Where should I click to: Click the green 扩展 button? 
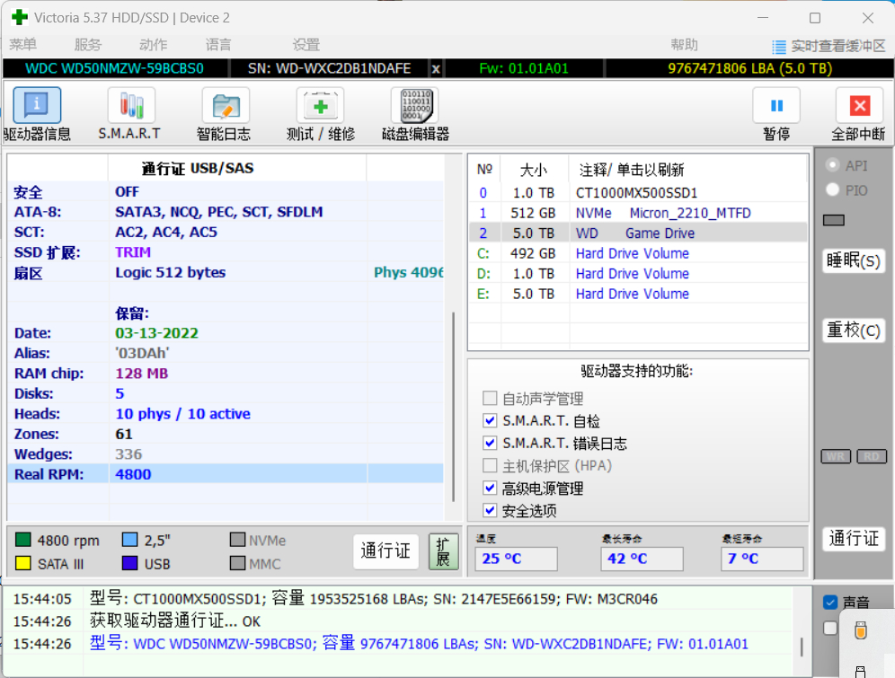coord(444,551)
